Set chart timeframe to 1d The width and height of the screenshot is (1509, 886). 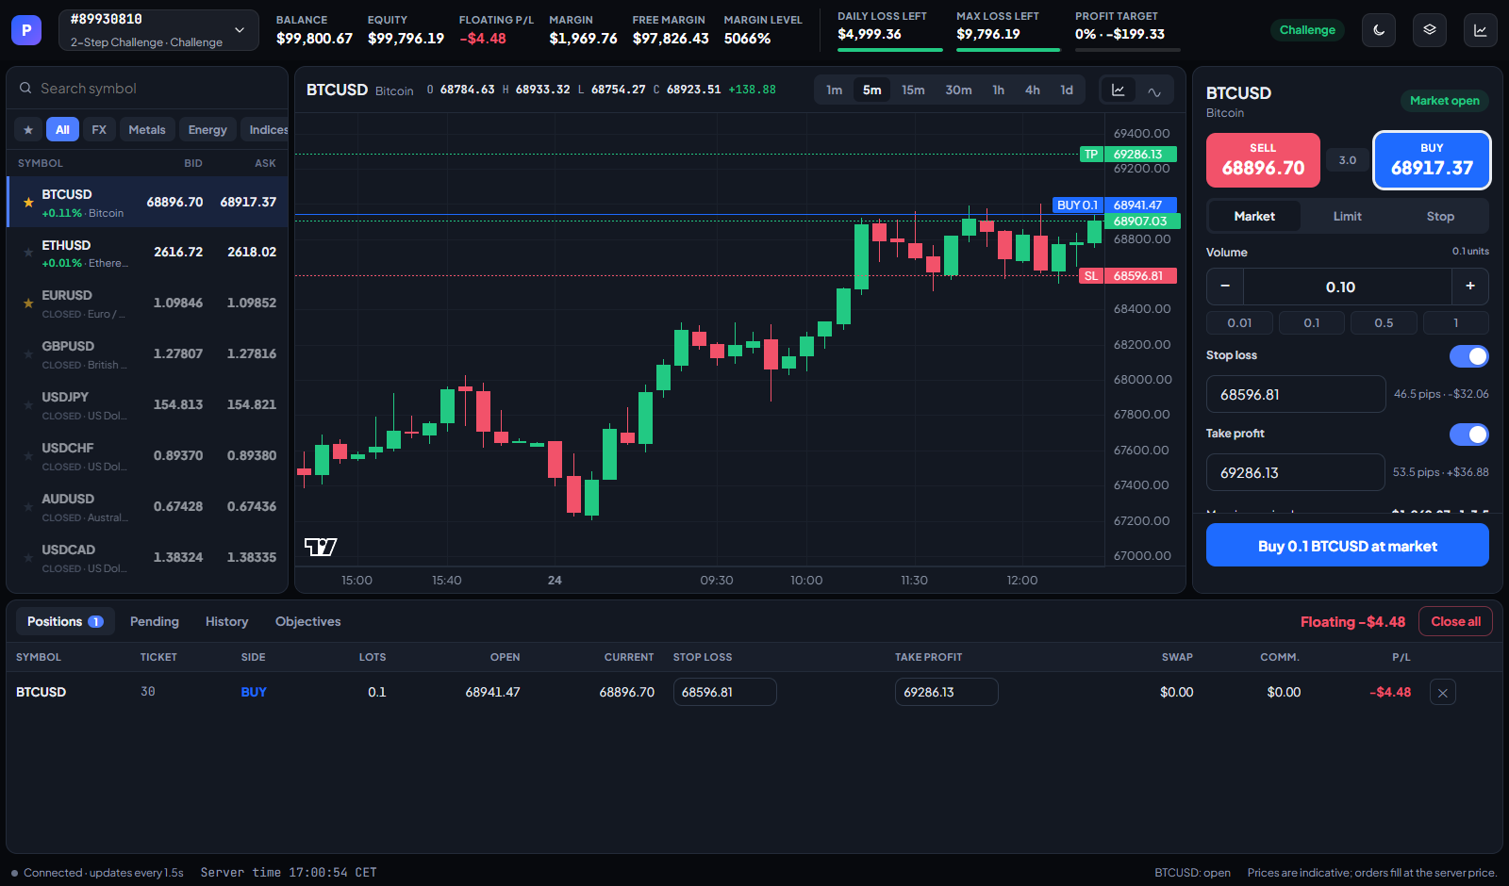[x=1067, y=90]
